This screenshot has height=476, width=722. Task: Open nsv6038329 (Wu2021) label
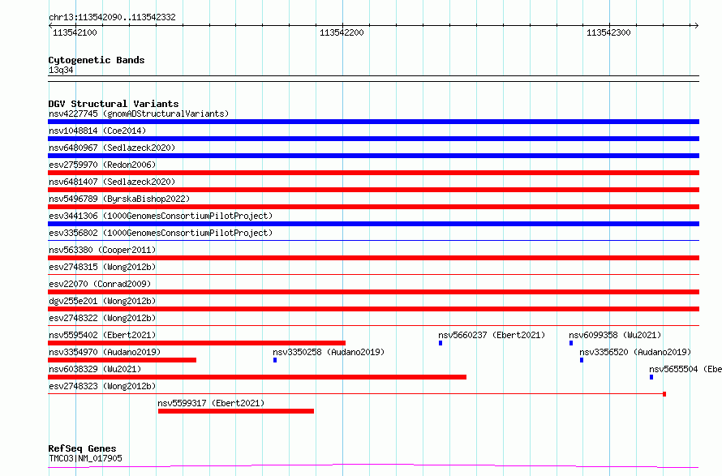click(x=95, y=369)
